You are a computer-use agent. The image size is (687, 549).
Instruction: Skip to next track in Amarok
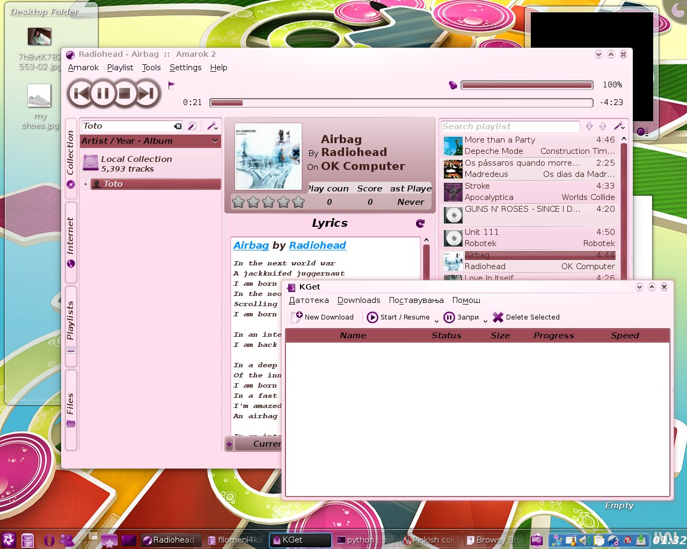click(x=146, y=94)
